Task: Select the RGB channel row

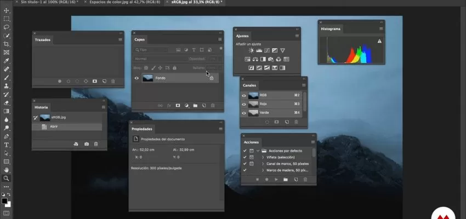Action: 274,95
